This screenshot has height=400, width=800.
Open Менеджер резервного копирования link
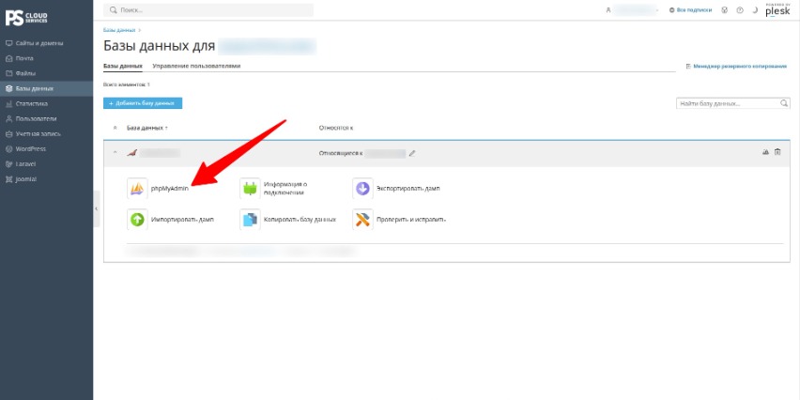(x=737, y=67)
